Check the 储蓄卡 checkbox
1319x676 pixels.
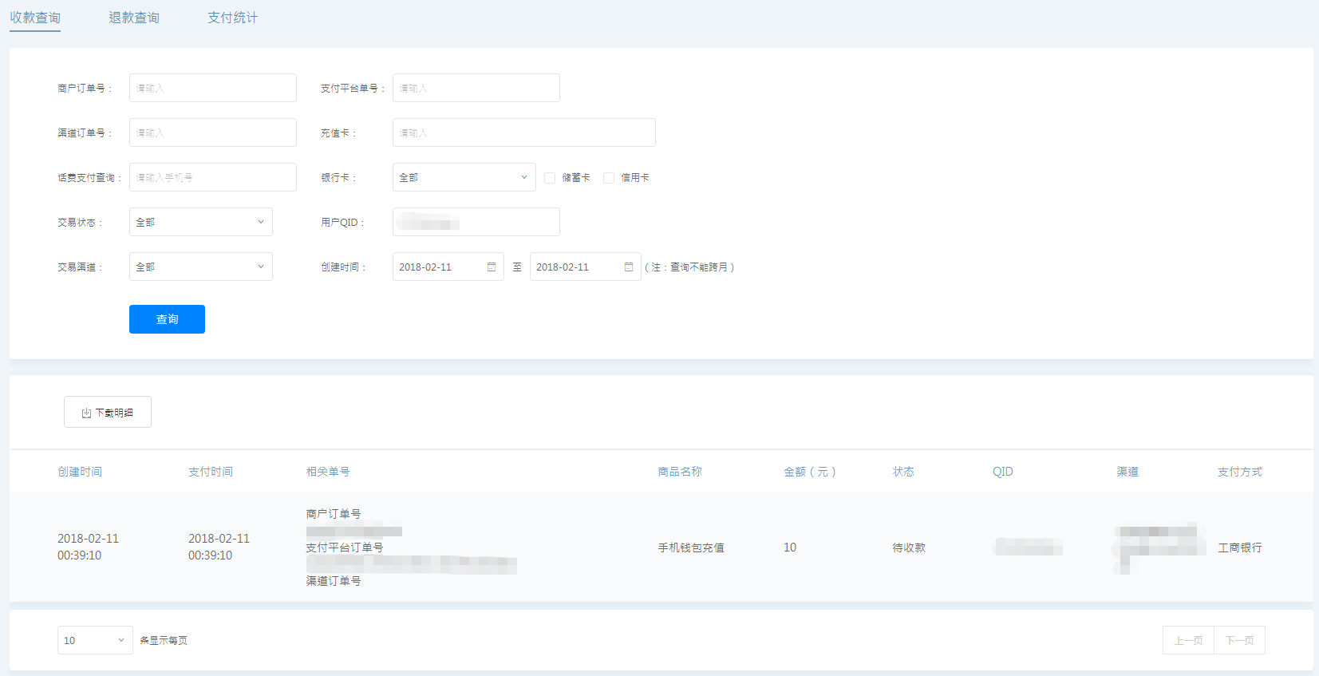550,178
